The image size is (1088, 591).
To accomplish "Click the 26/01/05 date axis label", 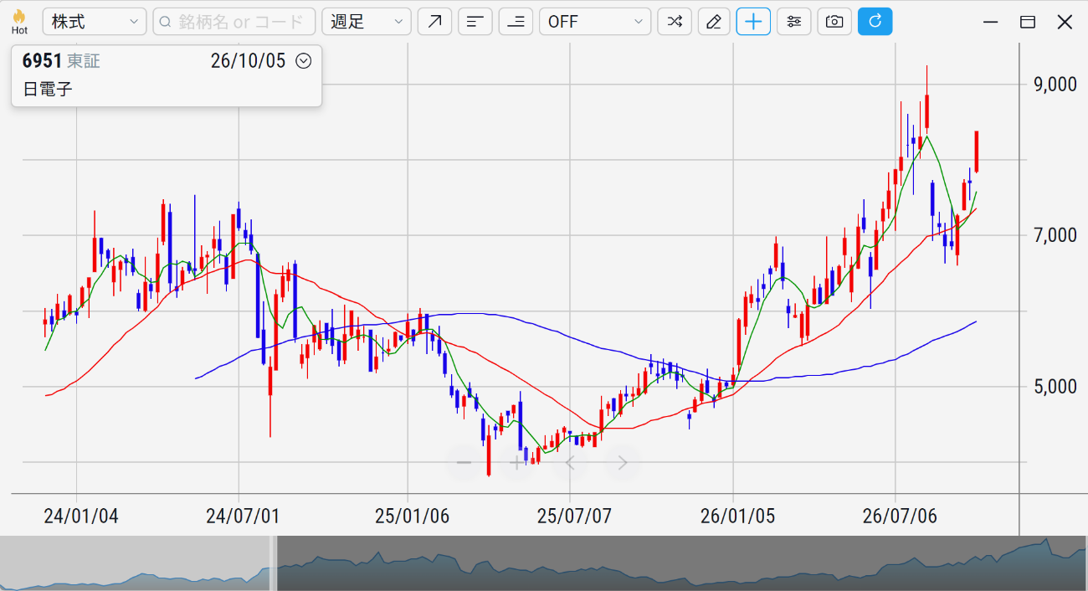I will click(737, 516).
